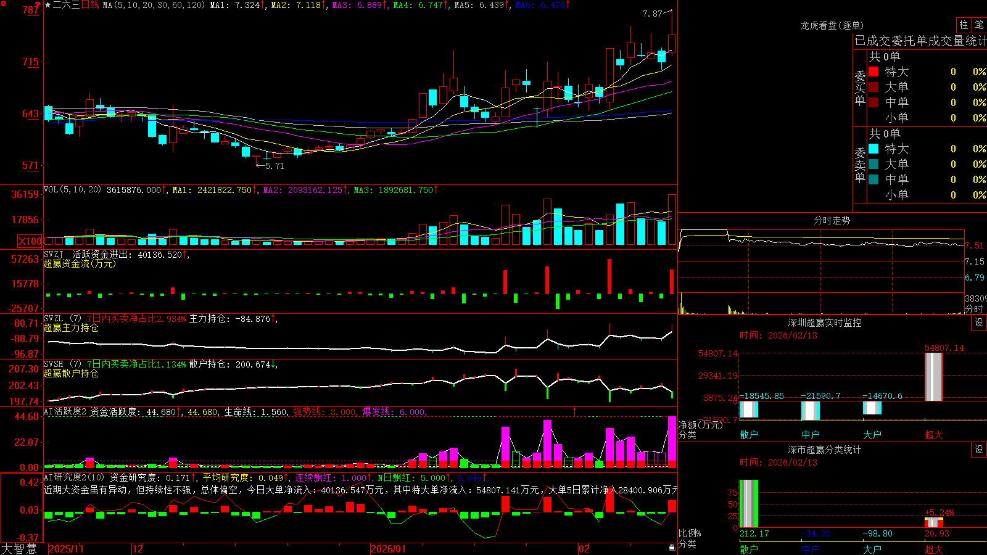
Task: Click the -34.30 中户 ratio value
Action: 816,533
